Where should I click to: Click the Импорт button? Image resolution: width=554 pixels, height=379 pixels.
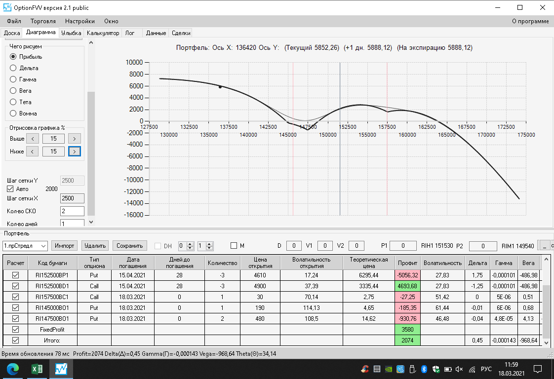[x=64, y=246]
